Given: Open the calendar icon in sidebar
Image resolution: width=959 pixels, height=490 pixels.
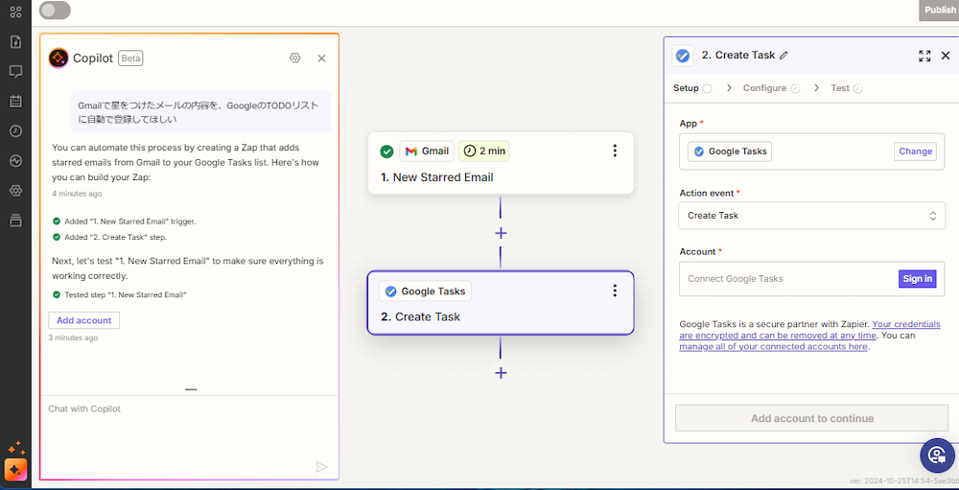Looking at the screenshot, I should point(16,102).
